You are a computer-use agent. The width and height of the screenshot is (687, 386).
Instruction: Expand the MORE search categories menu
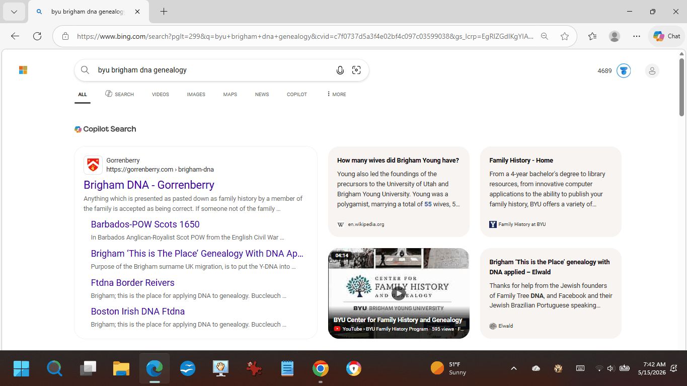(x=336, y=94)
